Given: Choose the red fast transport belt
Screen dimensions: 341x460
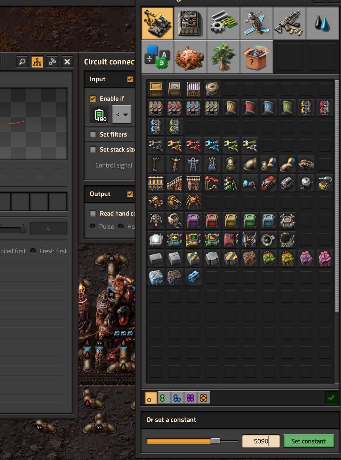Looking at the screenshot, I should coord(175,108).
